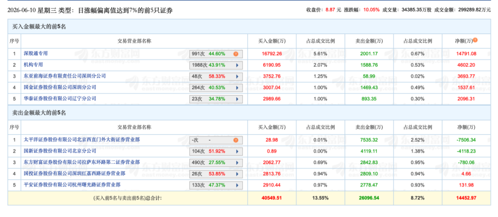This screenshot has width=498, height=217.
Task: Open 国投证券深圳红荔西路证券营业部 link
Action: (x=74, y=173)
